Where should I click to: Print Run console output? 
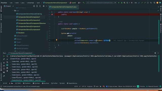(x=7, y=68)
